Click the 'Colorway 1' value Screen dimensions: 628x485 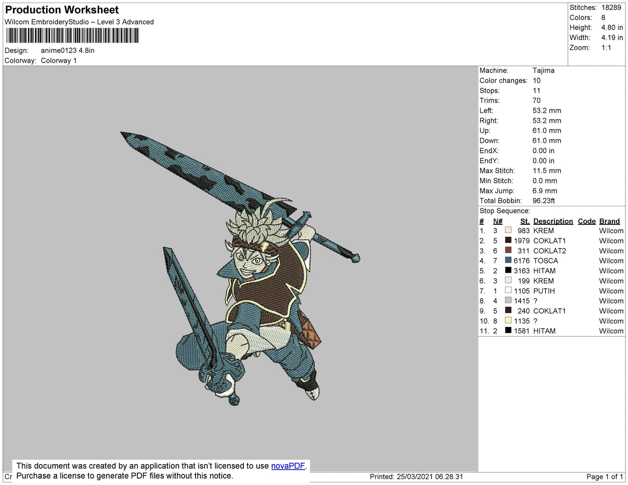[59, 61]
